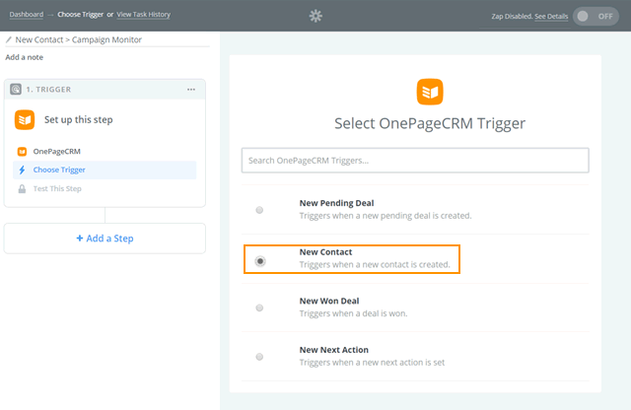Screen dimensions: 631x410
Task: Click the trigger step icon beside 1. TRIGGER
Action: (16, 89)
